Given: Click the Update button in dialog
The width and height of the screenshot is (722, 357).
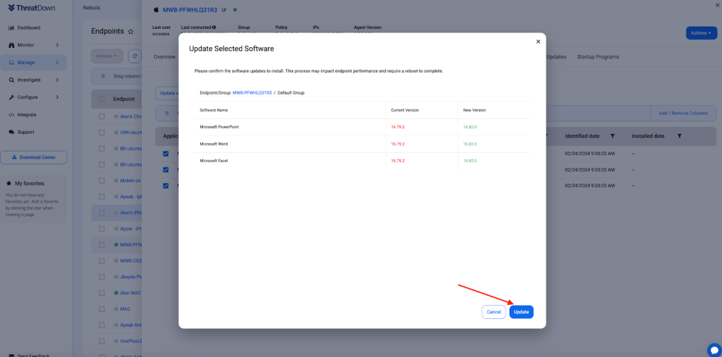Looking at the screenshot, I should [x=521, y=312].
